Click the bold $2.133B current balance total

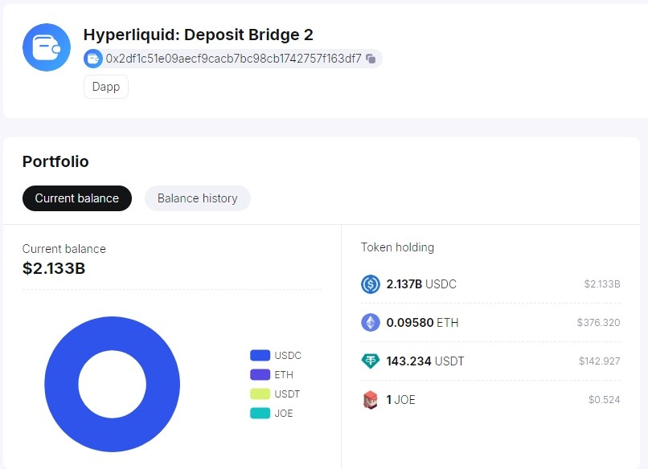point(54,268)
